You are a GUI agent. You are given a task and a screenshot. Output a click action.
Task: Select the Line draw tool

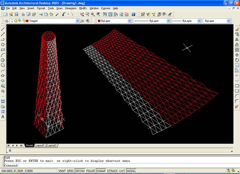[3, 29]
